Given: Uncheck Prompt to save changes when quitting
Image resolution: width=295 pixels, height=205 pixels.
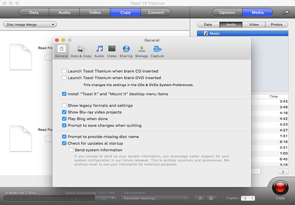Looking at the screenshot, I should tap(64, 125).
